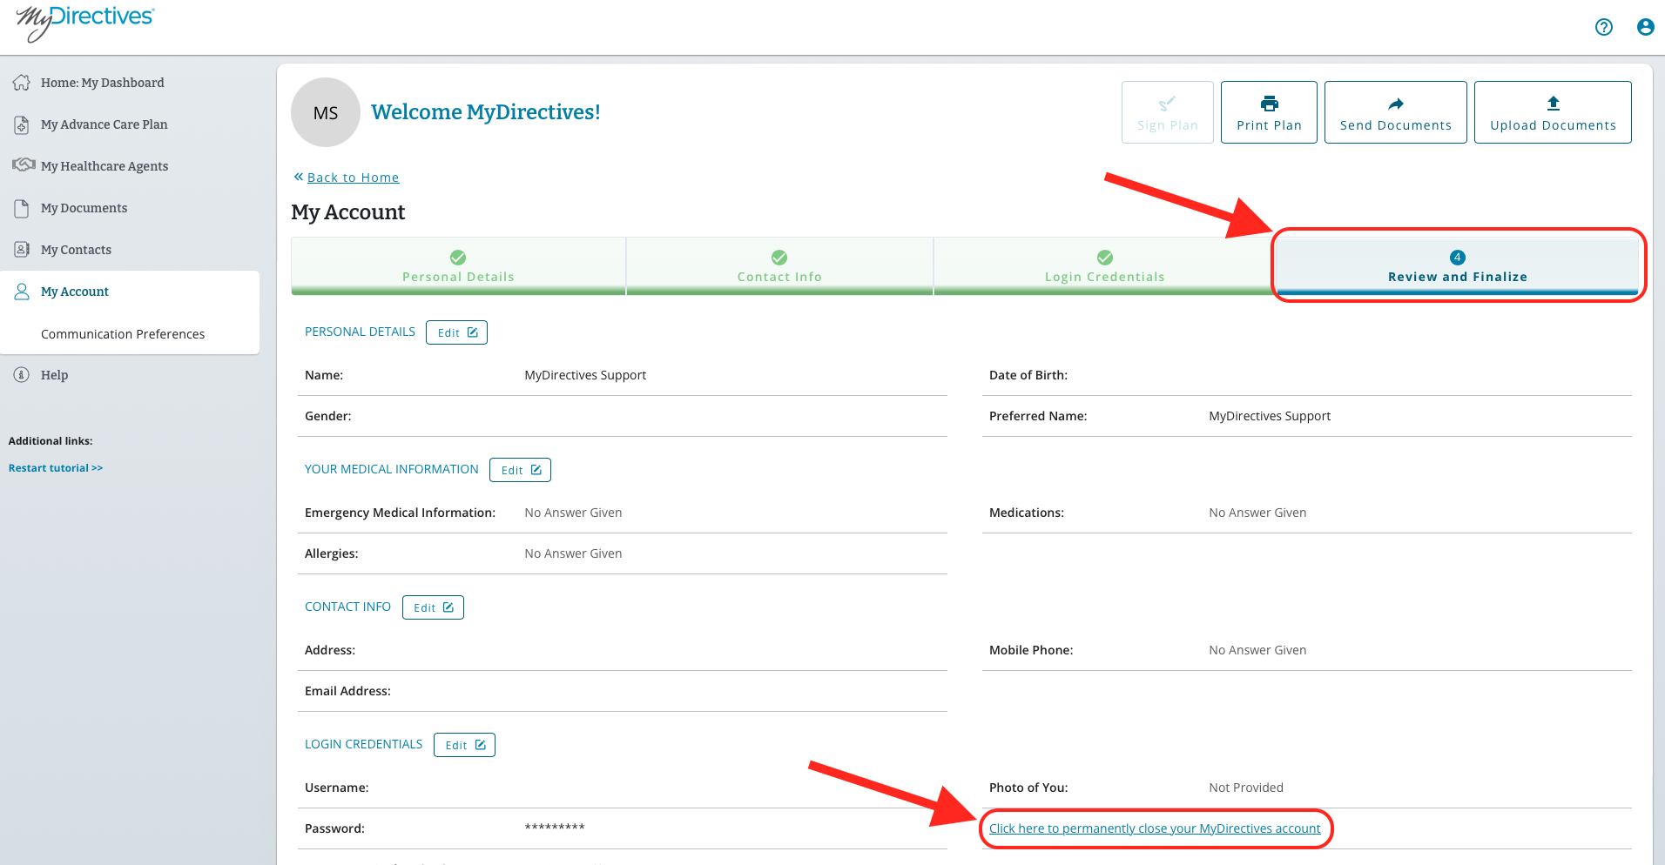
Task: Click the My Account page heading
Action: point(348,212)
